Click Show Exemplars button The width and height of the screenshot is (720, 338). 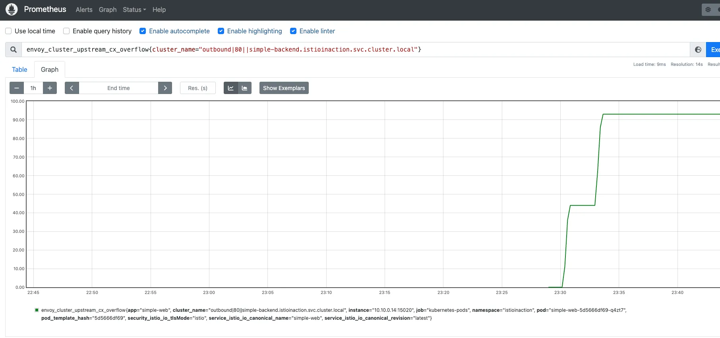pyautogui.click(x=284, y=88)
